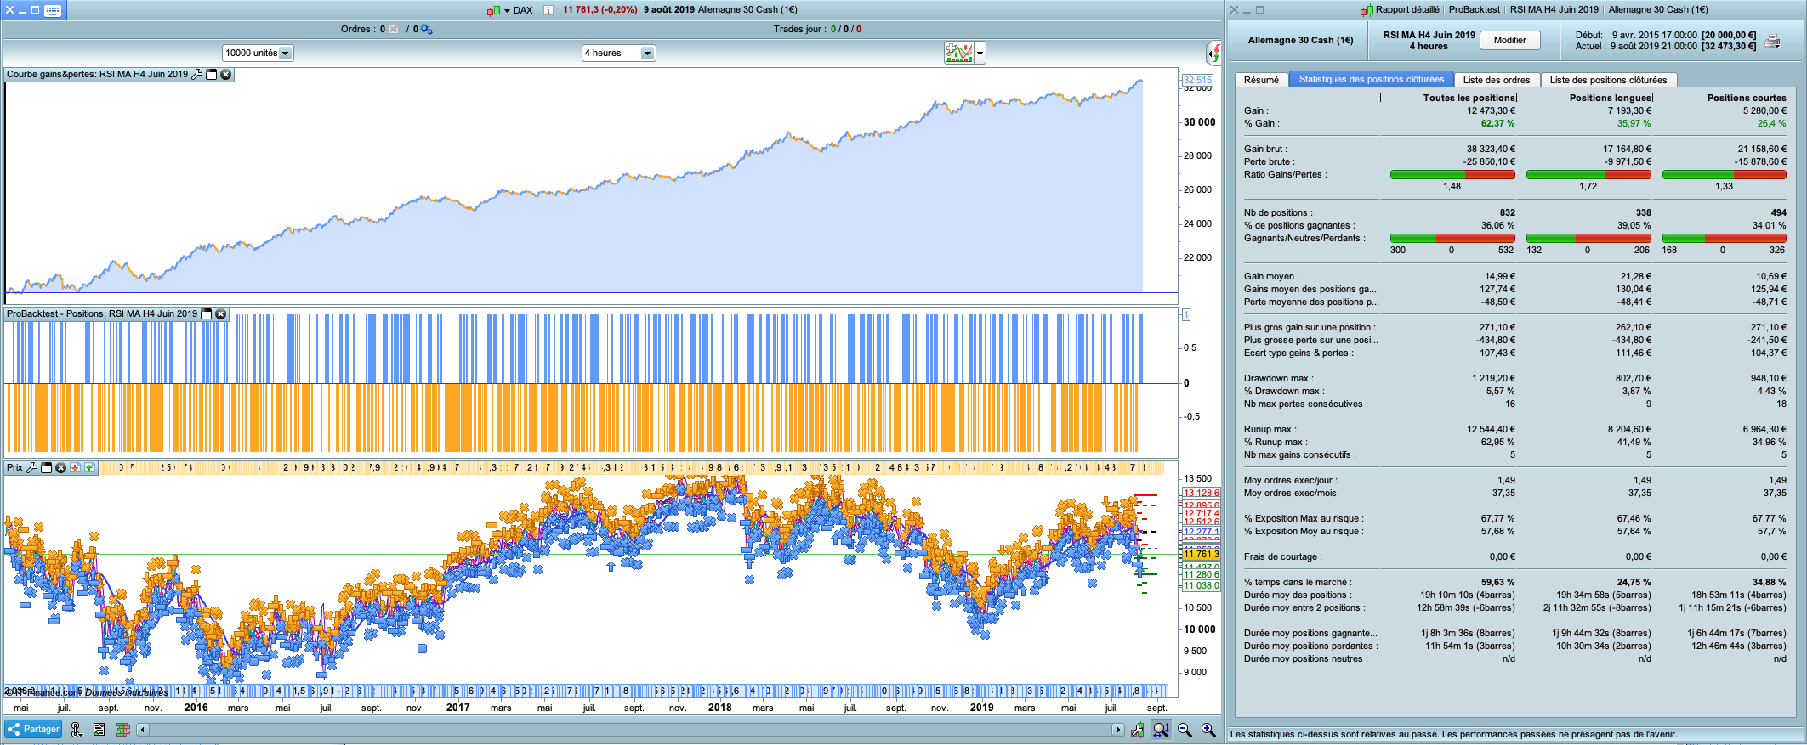Switch to the Résumé tab
Viewport: 1807px width, 745px height.
pos(1260,80)
